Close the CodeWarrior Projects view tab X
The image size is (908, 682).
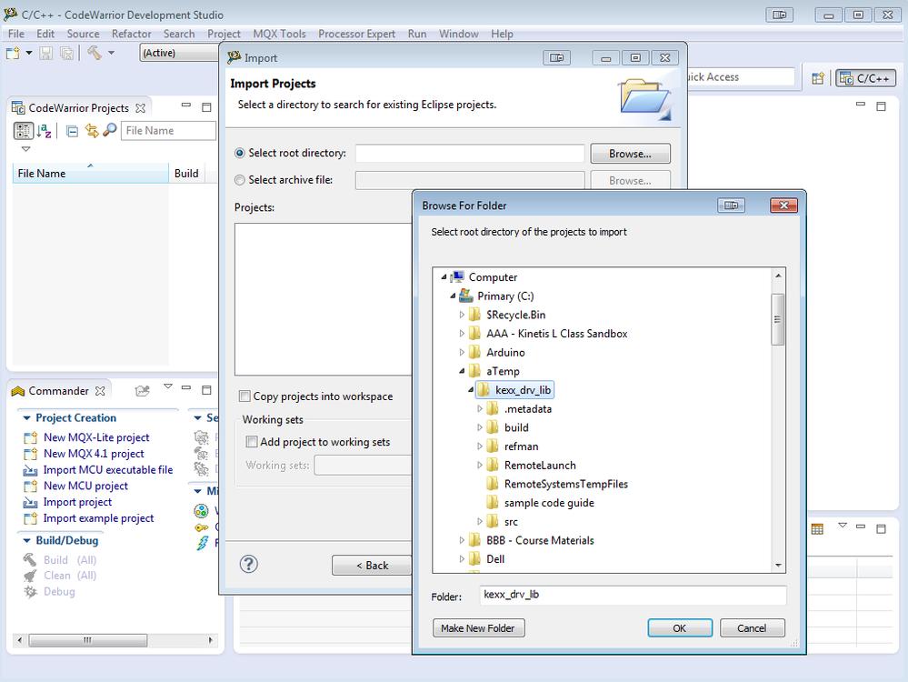pyautogui.click(x=140, y=108)
